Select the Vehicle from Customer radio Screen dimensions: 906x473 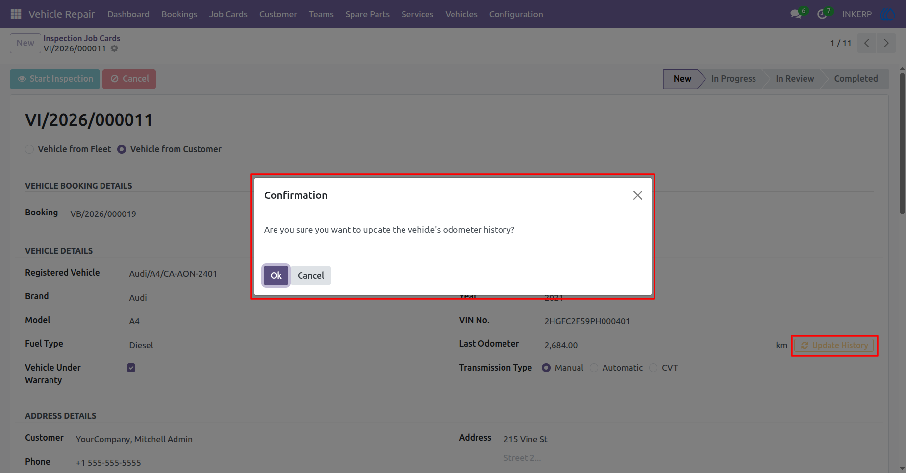(x=122, y=149)
